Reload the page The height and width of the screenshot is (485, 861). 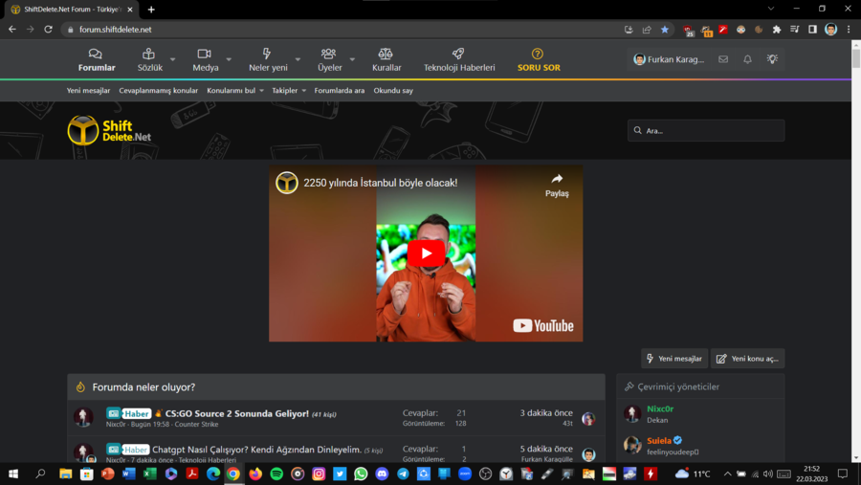49,30
